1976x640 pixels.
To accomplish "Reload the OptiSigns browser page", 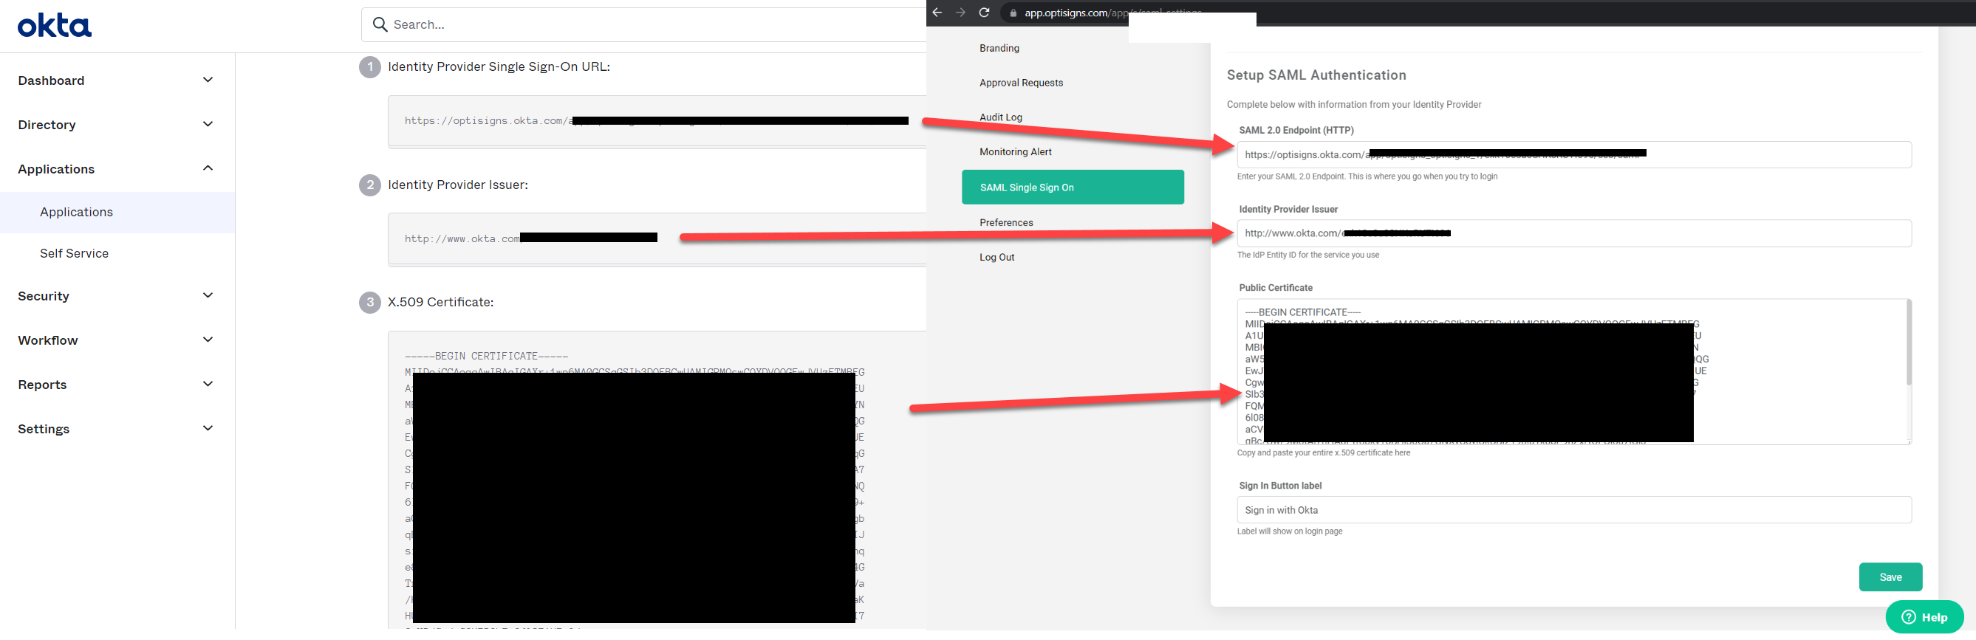I will point(984,13).
